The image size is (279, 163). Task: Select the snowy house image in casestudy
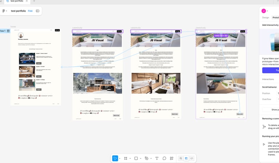97,83
